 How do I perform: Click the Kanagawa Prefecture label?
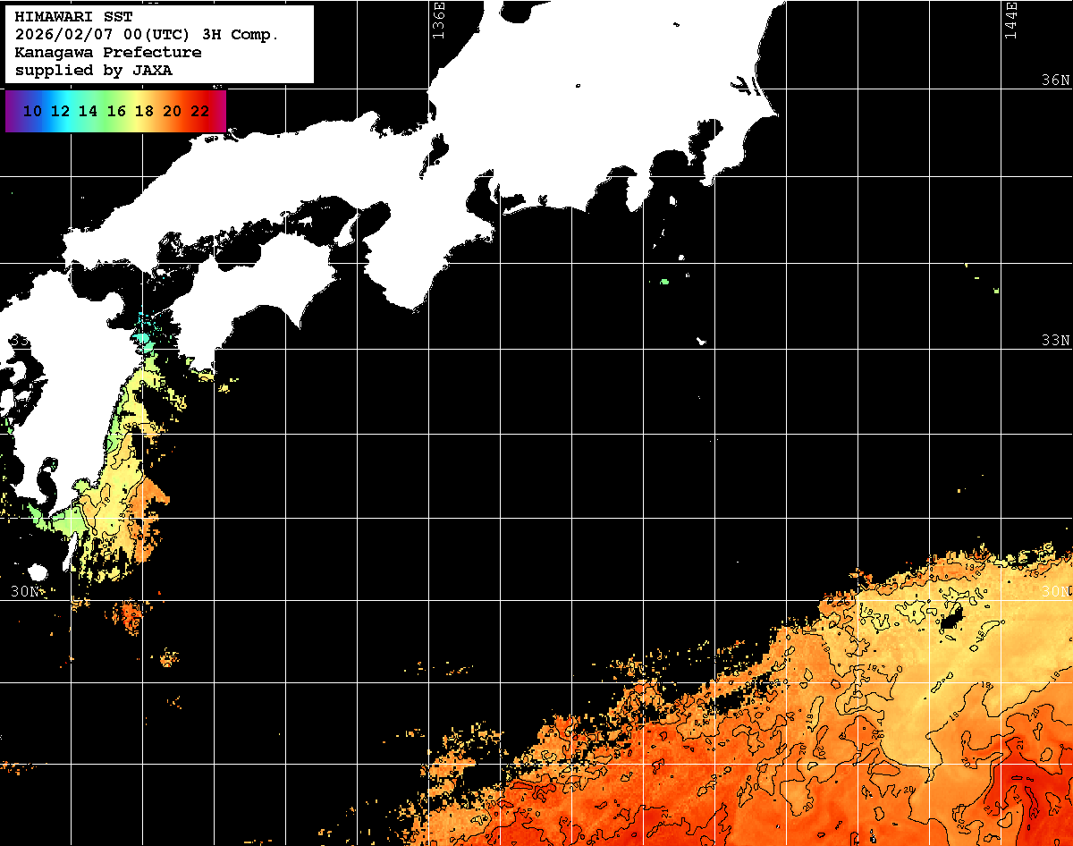coord(107,53)
